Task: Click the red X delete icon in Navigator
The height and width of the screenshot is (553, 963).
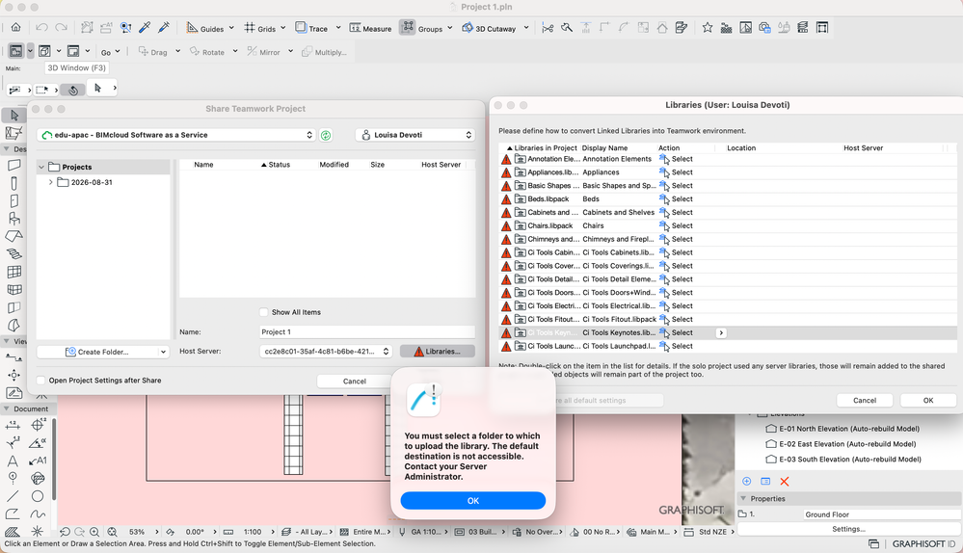Action: point(785,481)
